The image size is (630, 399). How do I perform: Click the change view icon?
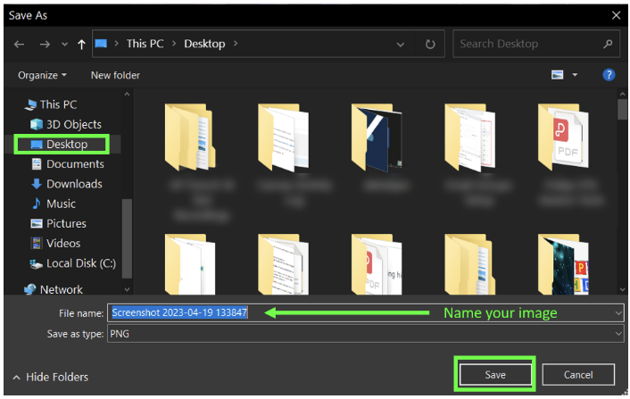pyautogui.click(x=557, y=75)
